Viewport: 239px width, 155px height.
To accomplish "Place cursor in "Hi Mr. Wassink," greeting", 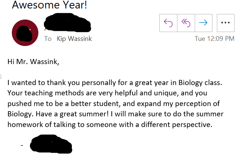I will (33, 62).
